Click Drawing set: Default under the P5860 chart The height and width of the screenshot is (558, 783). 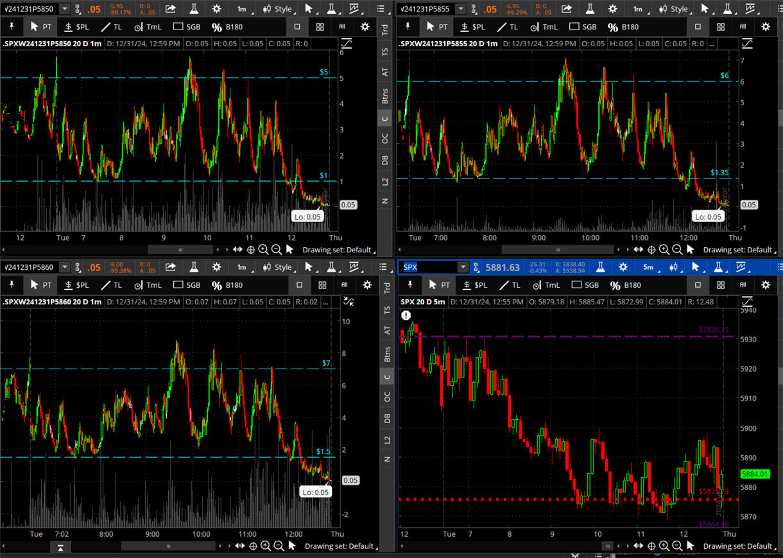pos(339,546)
